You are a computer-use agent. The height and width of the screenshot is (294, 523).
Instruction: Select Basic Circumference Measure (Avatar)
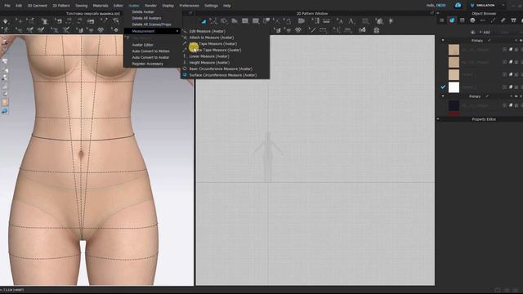point(221,69)
